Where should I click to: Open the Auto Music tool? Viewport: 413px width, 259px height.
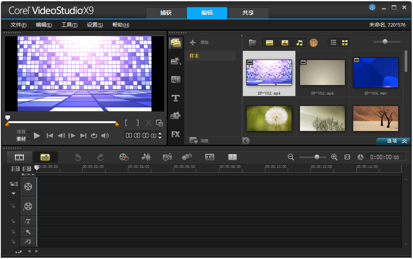[x=167, y=157]
